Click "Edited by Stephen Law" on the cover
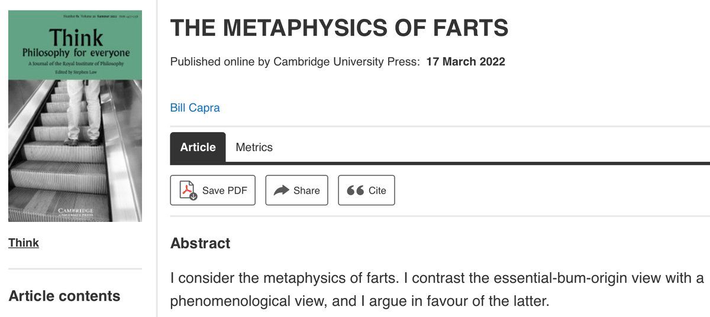 click(x=75, y=72)
